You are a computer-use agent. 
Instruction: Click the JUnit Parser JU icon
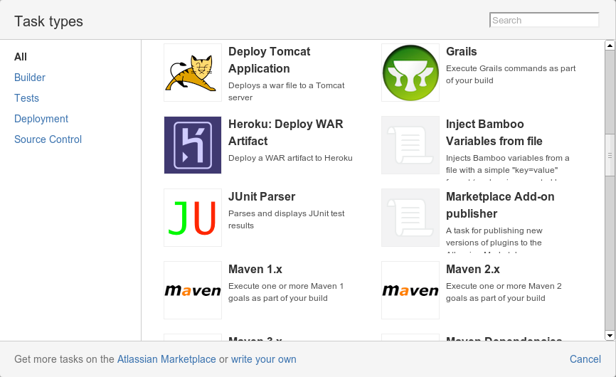[193, 218]
